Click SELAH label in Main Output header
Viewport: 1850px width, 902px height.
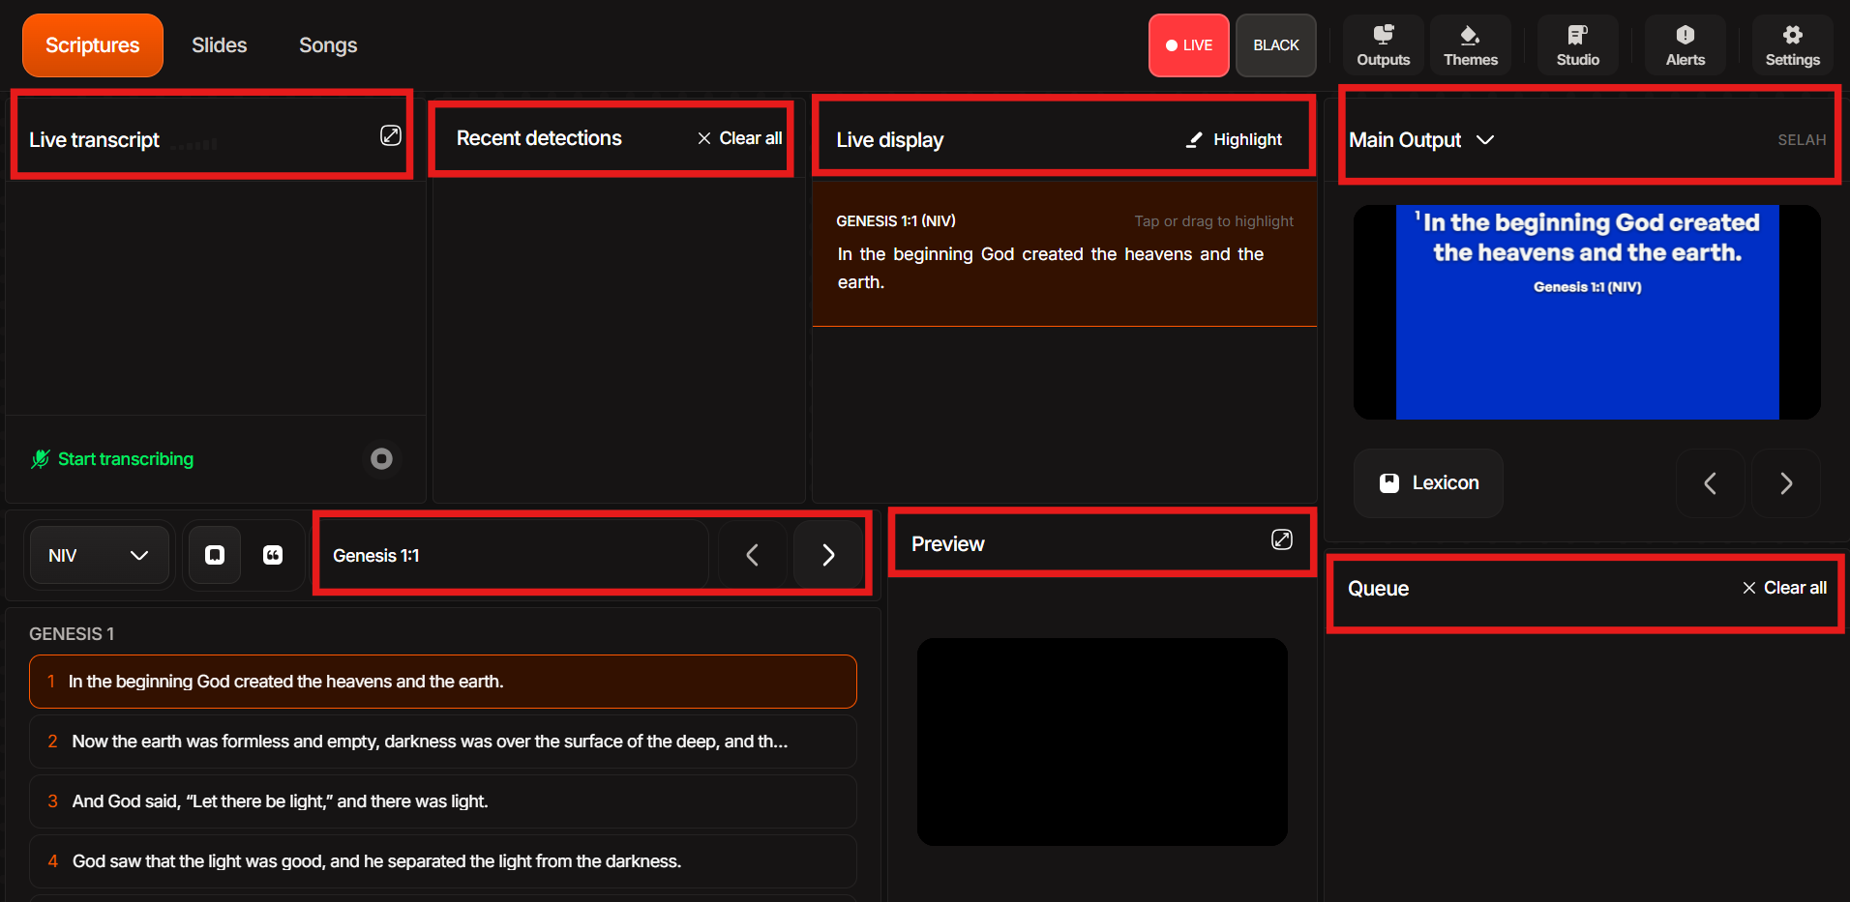tap(1802, 140)
